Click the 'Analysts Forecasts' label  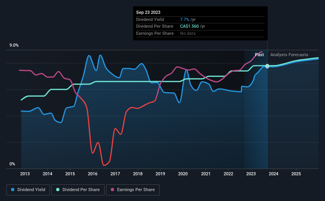[x=289, y=55]
